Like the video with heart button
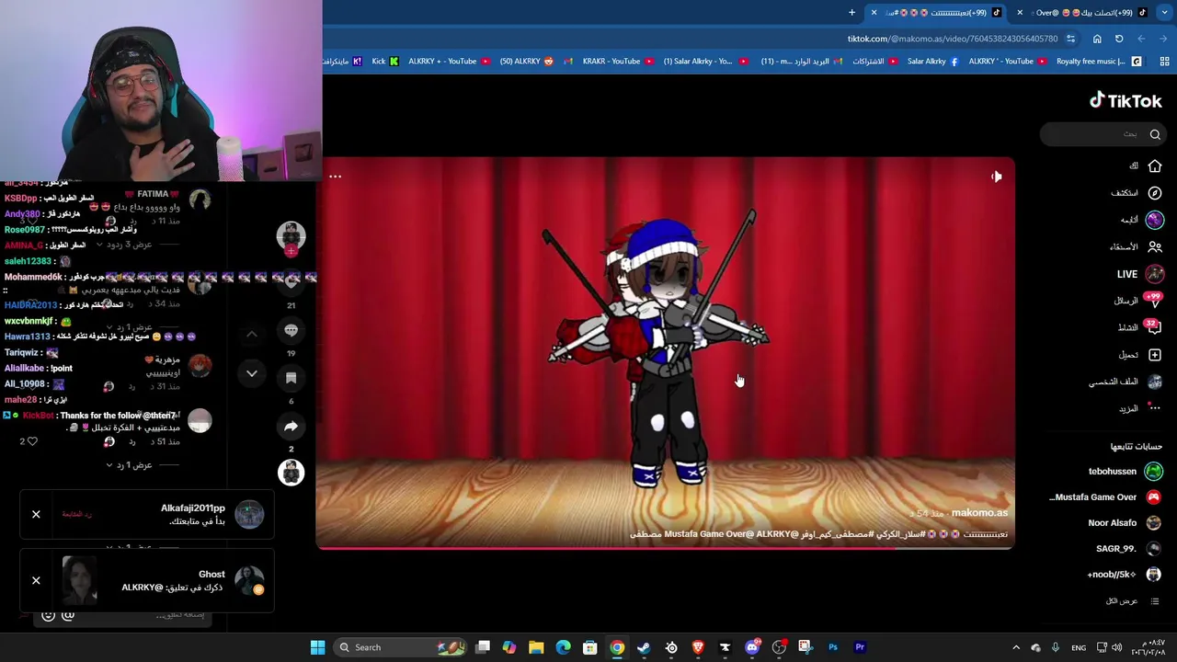Image resolution: width=1177 pixels, height=662 pixels. [291, 282]
